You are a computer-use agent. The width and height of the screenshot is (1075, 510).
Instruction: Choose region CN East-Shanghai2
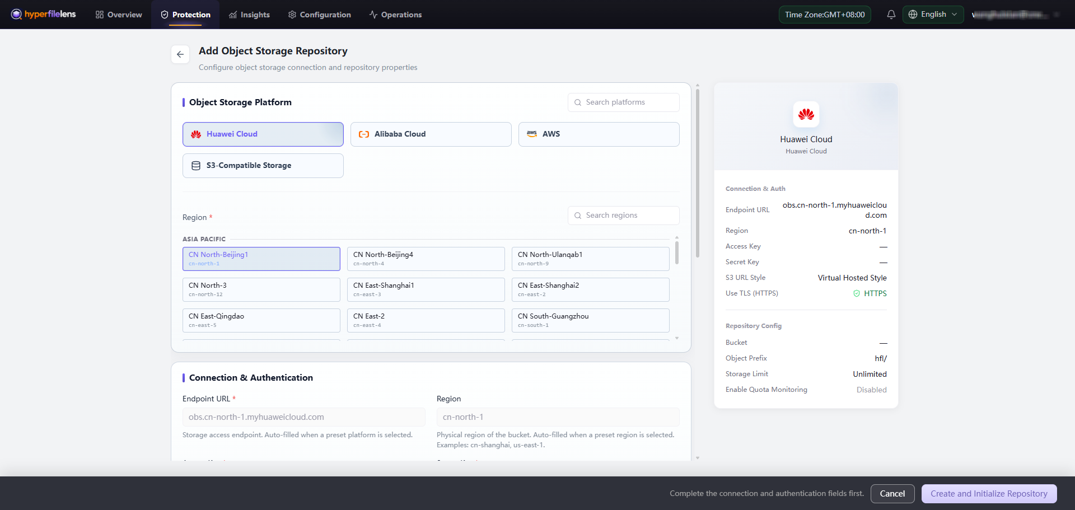click(591, 289)
